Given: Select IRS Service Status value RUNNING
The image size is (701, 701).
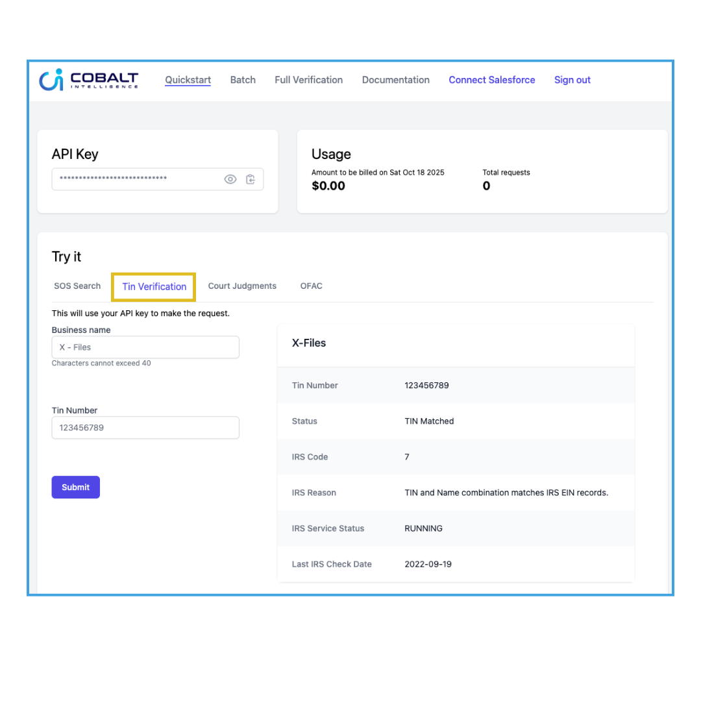Looking at the screenshot, I should pyautogui.click(x=423, y=528).
